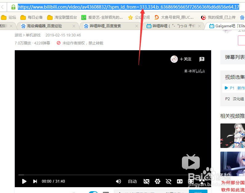The height and width of the screenshot is (193, 245).
Task: Play the video with the play button
Action: [24, 181]
